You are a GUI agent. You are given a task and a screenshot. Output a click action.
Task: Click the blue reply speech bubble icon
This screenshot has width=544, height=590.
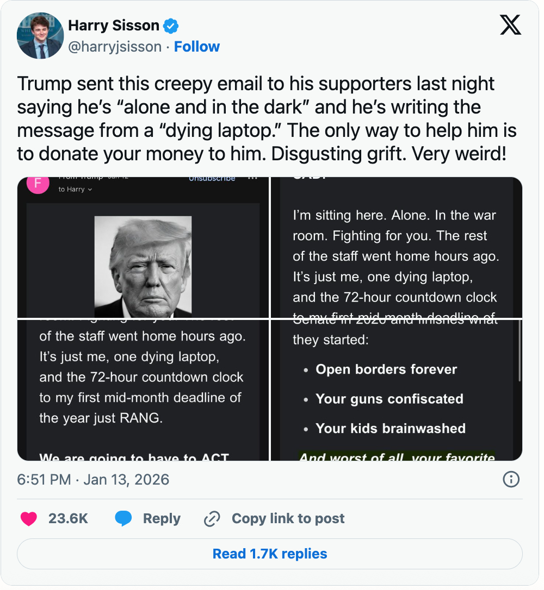[x=123, y=519]
